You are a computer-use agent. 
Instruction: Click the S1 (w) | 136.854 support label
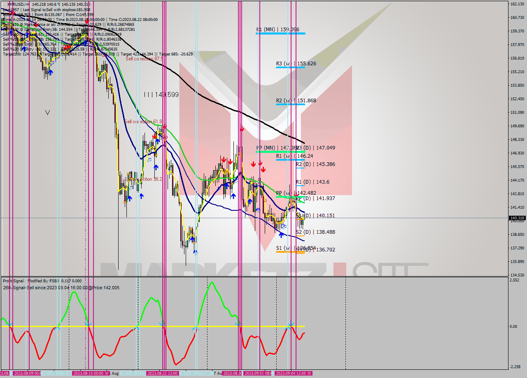[x=296, y=248]
